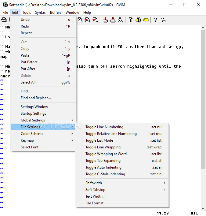Open the Find... dialog entry

(x=43, y=91)
